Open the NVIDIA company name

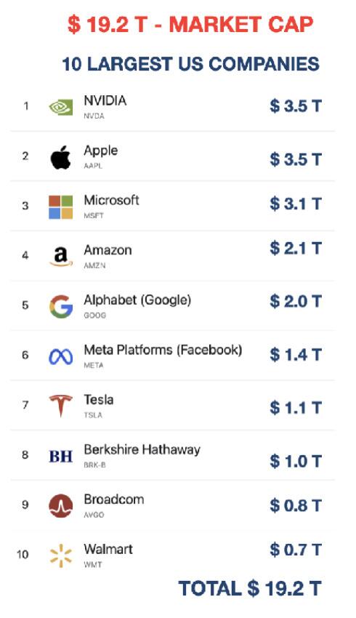(105, 100)
